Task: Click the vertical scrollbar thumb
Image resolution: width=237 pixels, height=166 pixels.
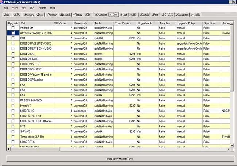Action: [x=232, y=58]
